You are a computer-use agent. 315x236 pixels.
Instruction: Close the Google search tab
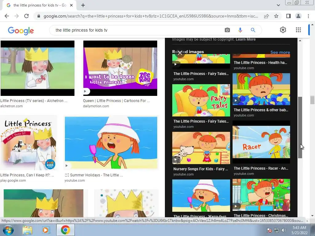tap(71, 6)
